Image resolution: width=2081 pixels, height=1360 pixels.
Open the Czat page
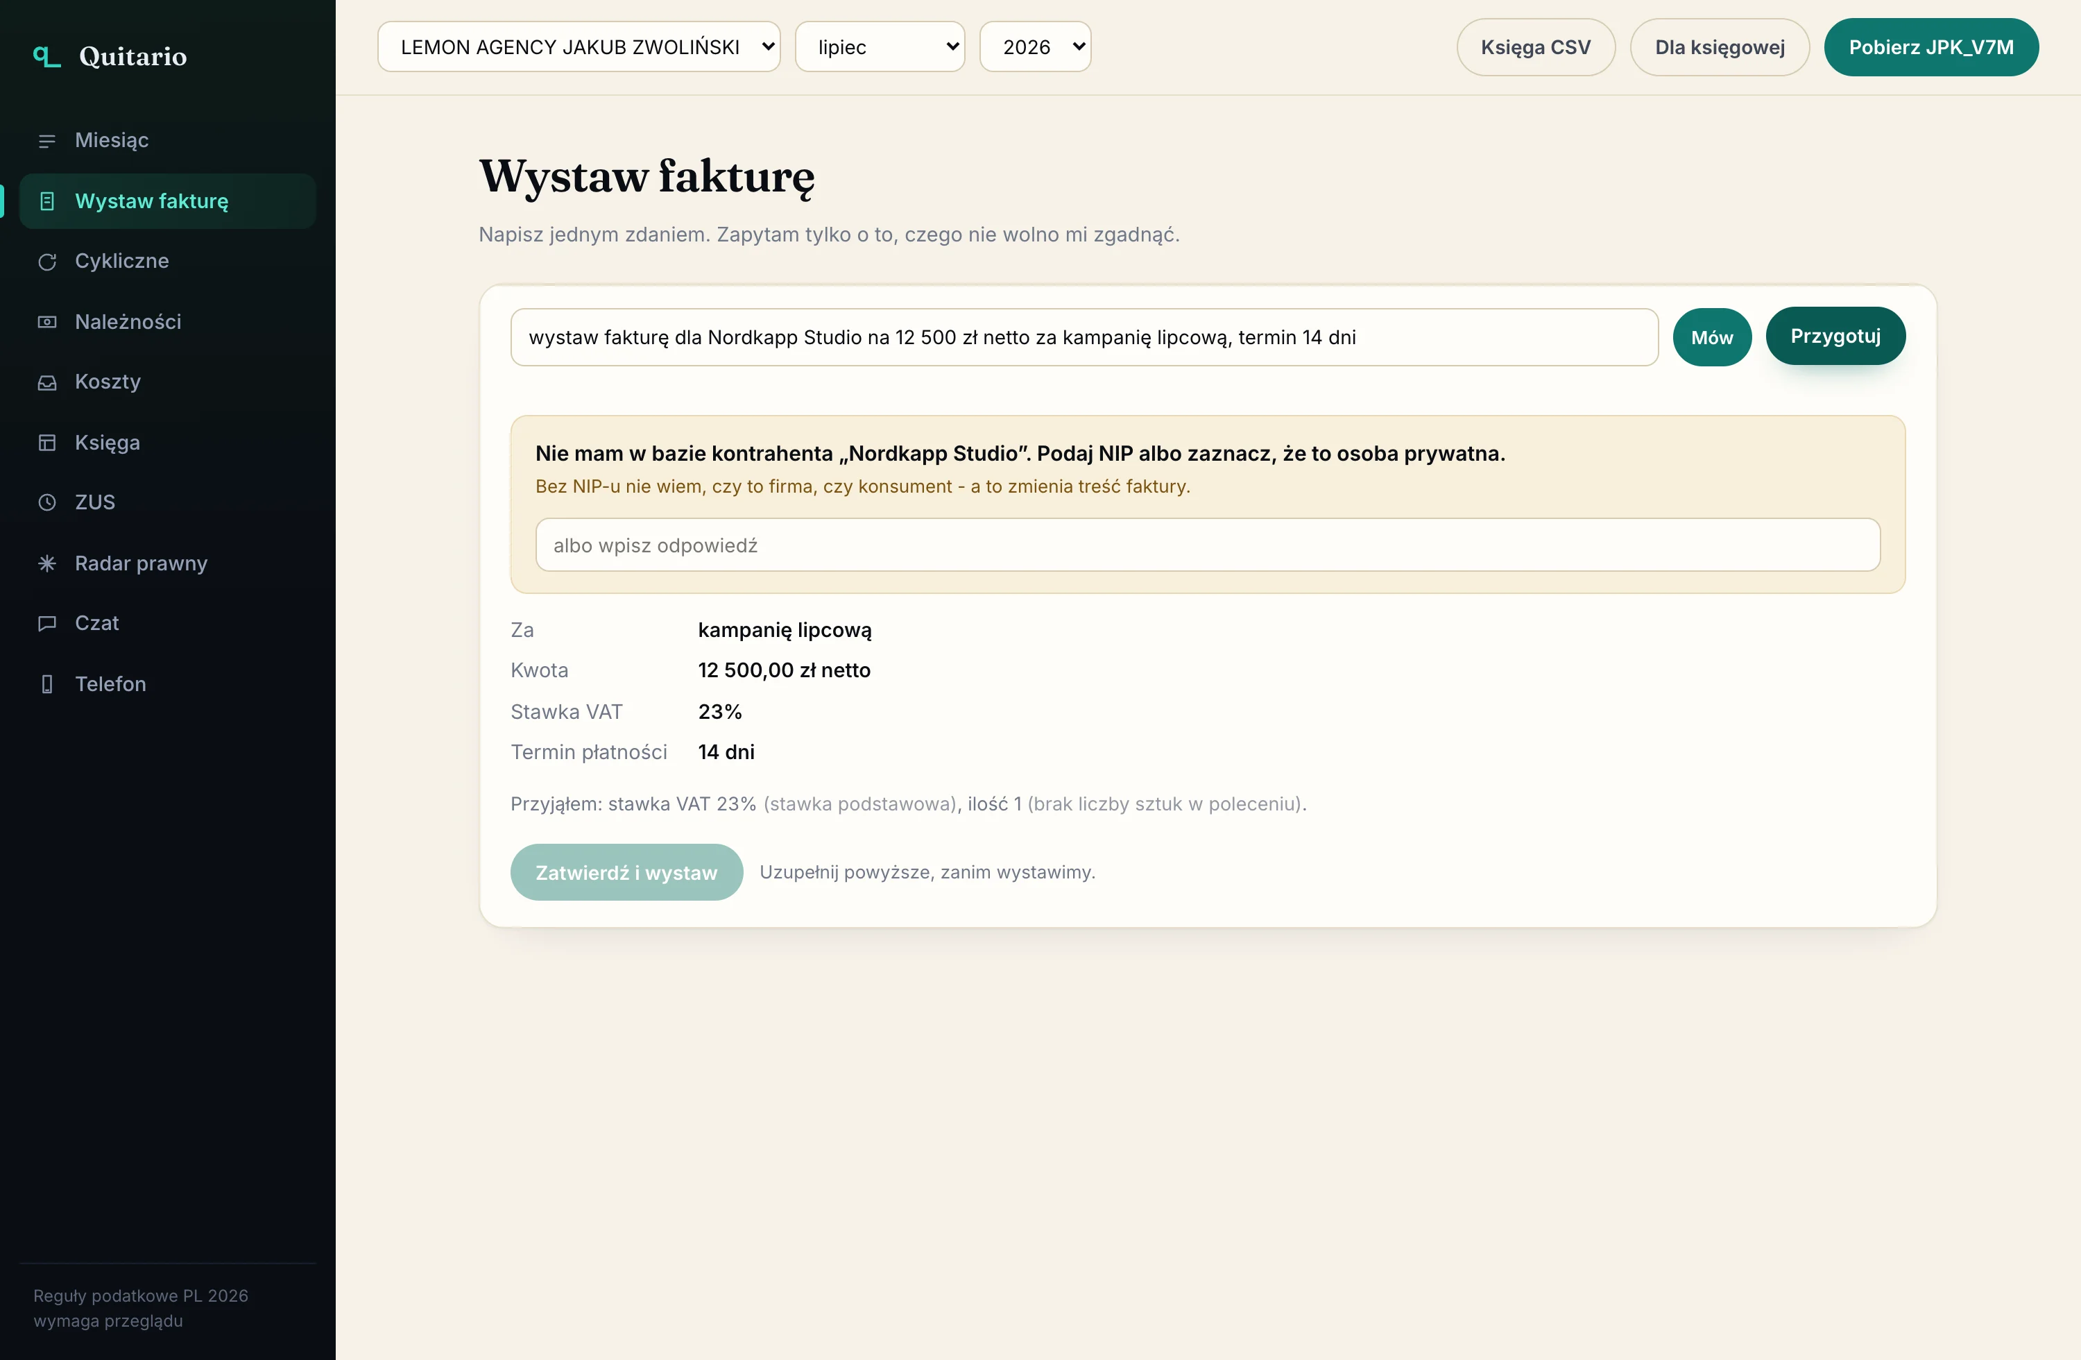point(168,624)
